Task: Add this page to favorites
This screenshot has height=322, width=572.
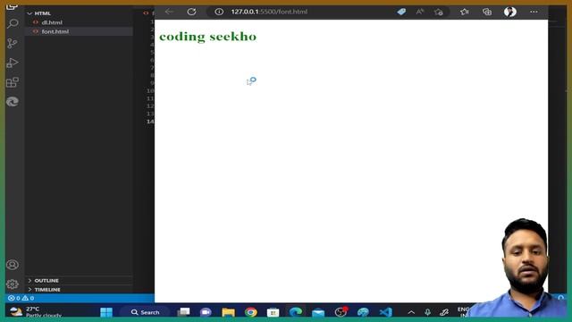Action: coord(439,12)
